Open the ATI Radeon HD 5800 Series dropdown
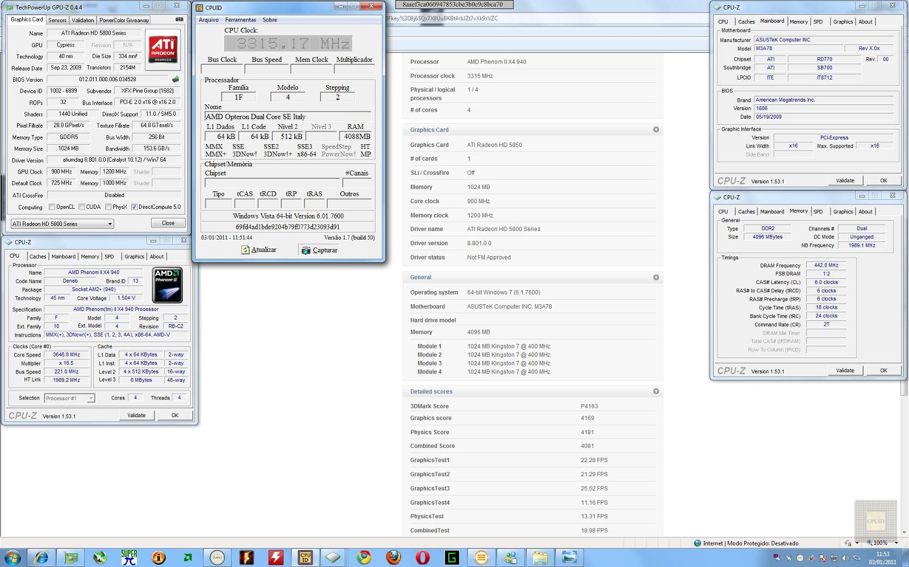 pyautogui.click(x=62, y=224)
